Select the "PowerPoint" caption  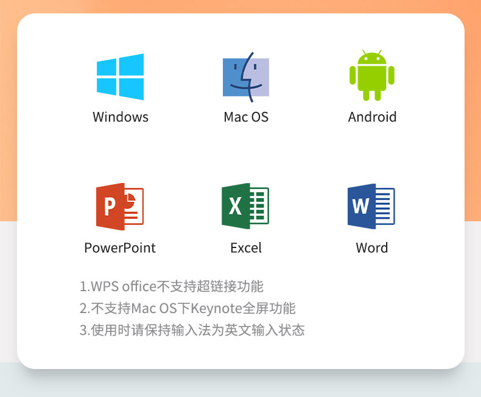pos(120,248)
